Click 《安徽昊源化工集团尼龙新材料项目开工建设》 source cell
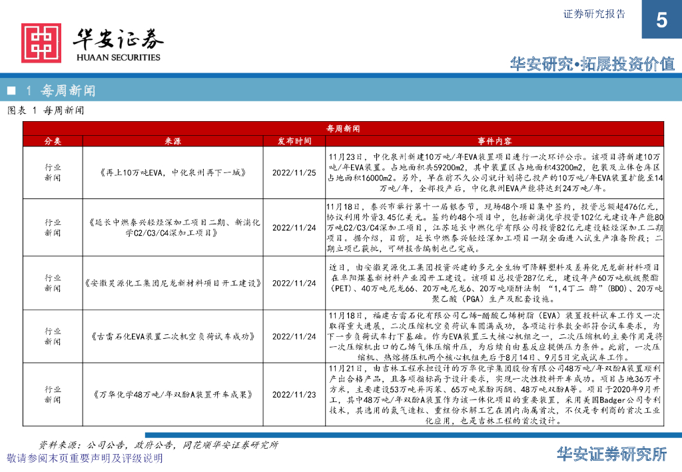Screen dimensions: 682x472 click(x=172, y=283)
